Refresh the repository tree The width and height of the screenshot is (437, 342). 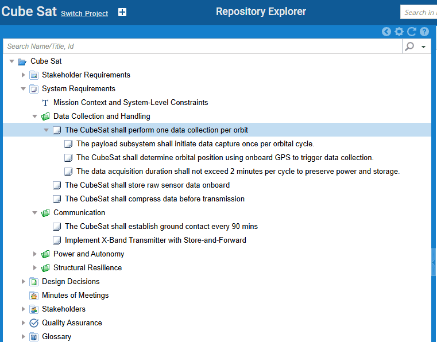412,32
